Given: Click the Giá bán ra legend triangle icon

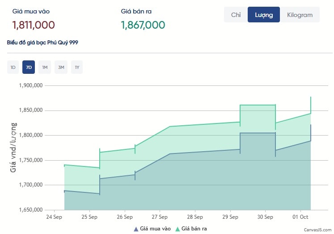Looking at the screenshot, I should coord(178,229).
